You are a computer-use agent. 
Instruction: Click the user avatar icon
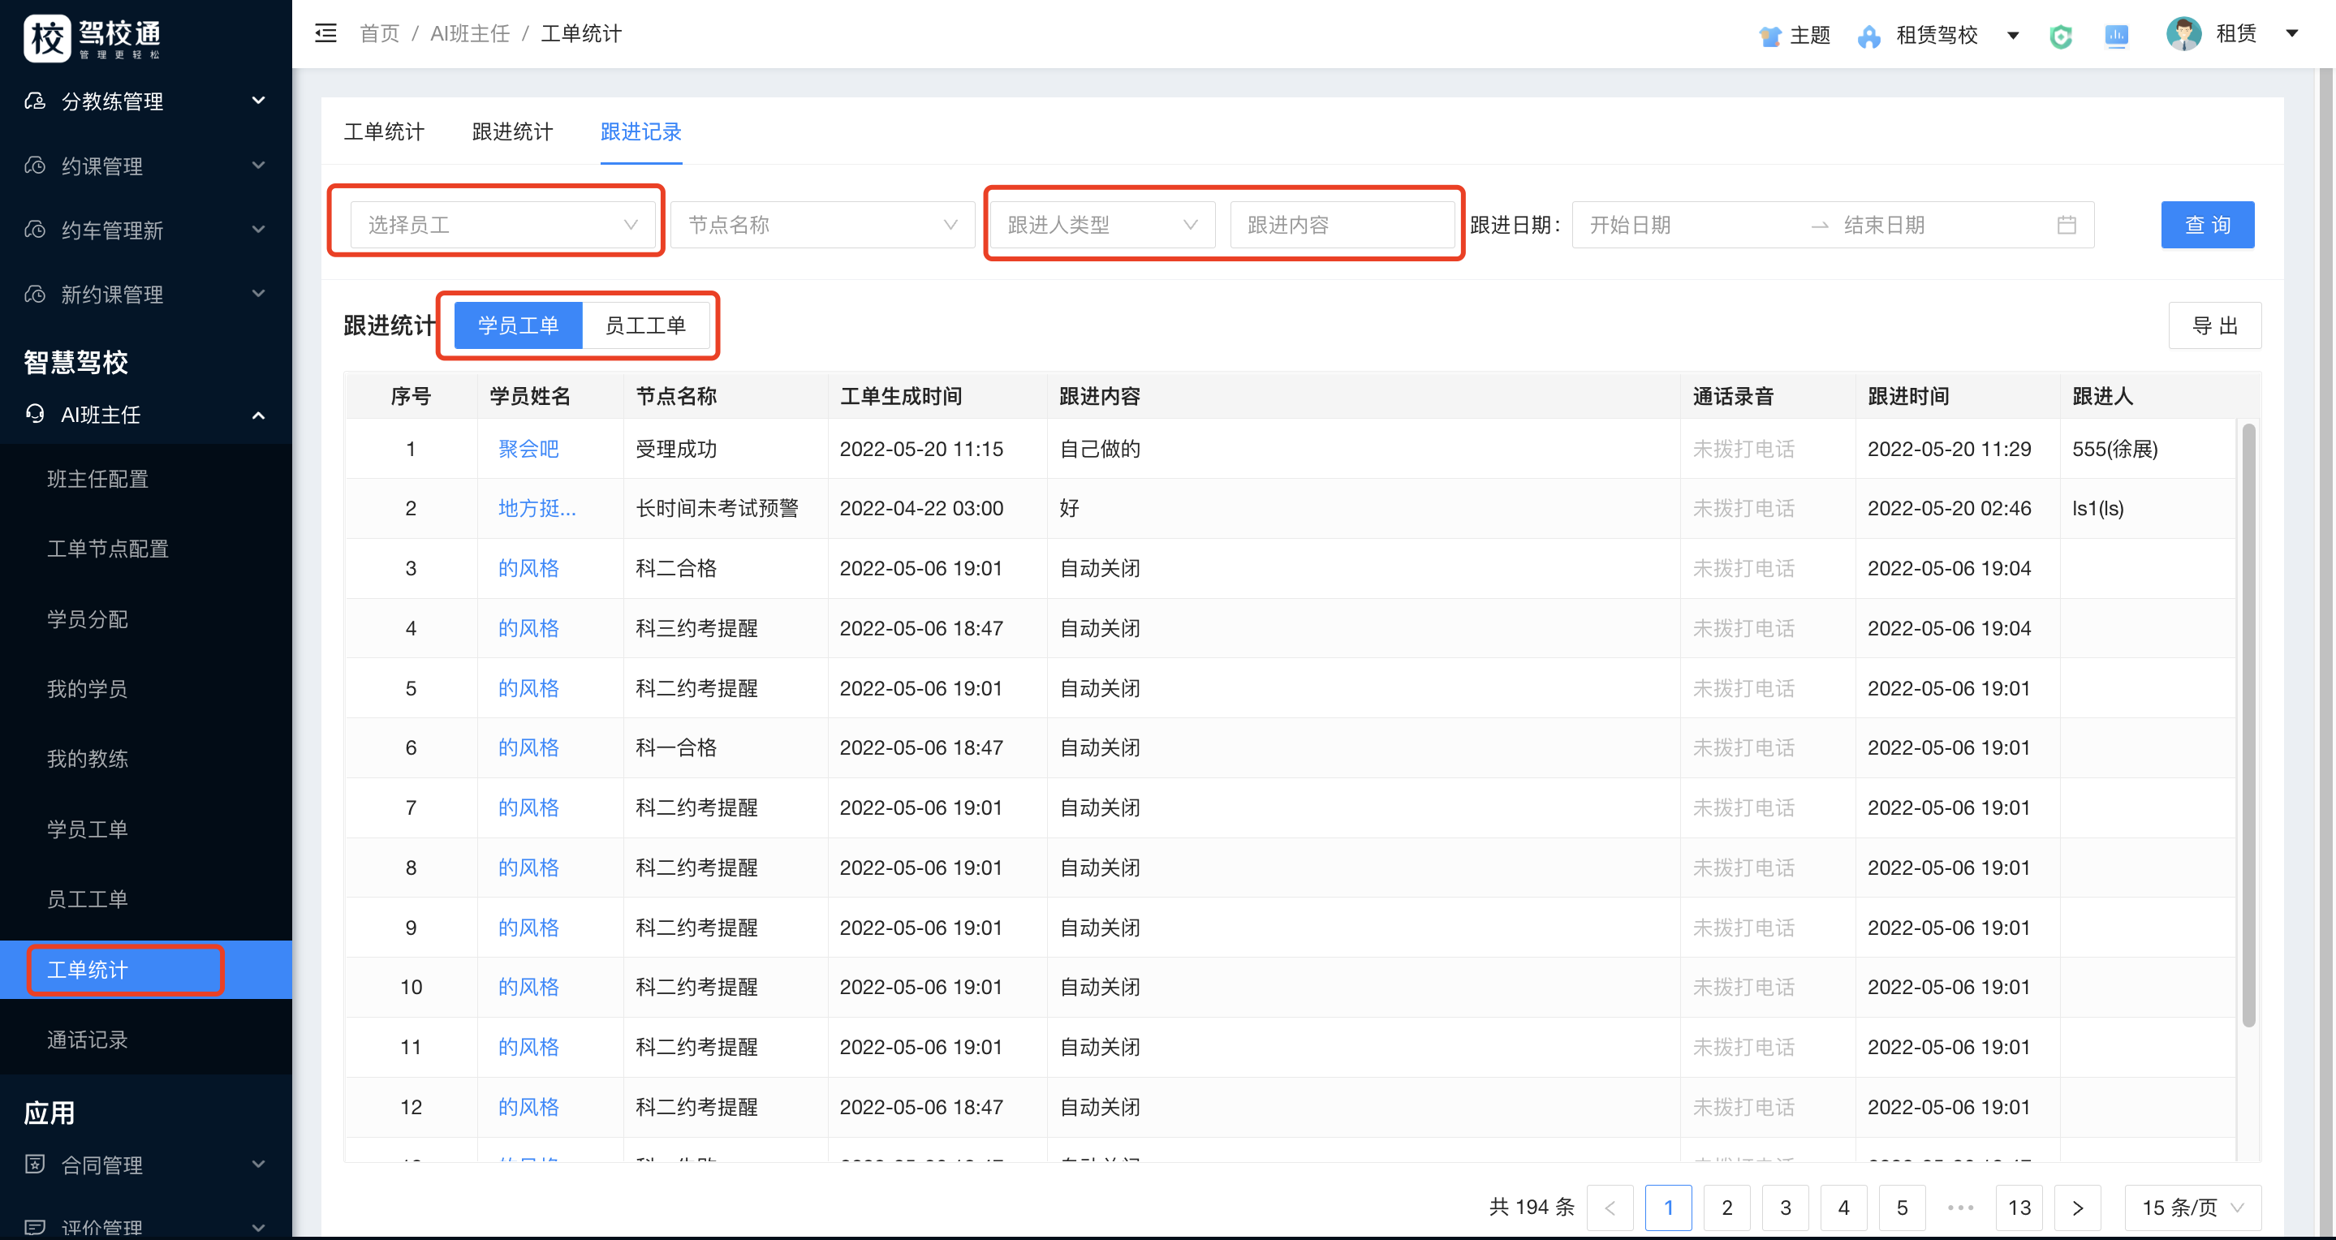click(2183, 34)
